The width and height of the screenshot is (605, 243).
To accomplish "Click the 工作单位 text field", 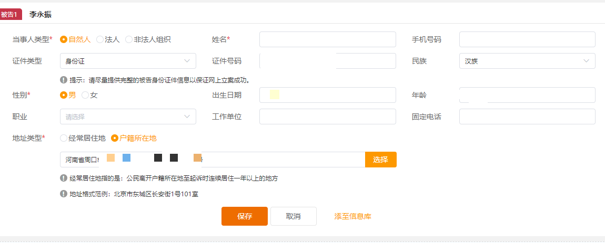I will pyautogui.click(x=328, y=117).
